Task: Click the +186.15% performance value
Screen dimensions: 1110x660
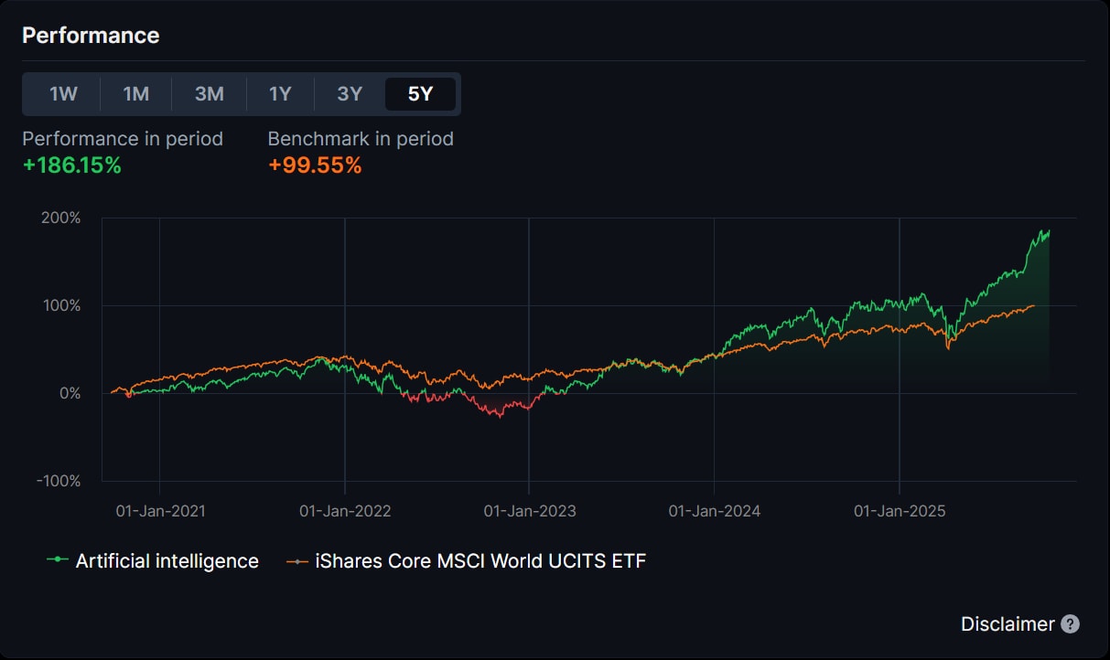Action: click(x=71, y=165)
